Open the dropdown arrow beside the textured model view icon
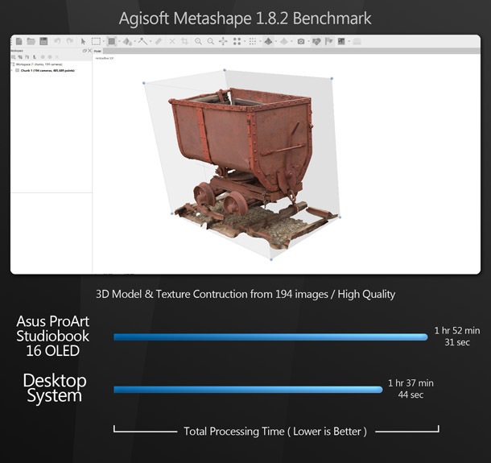The image size is (491, 463). coord(274,41)
